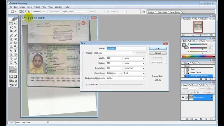Click Cancel in New dialog
224x126 pixels.
158,53
